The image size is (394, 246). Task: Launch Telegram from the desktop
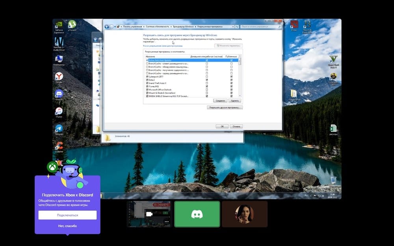point(59,129)
